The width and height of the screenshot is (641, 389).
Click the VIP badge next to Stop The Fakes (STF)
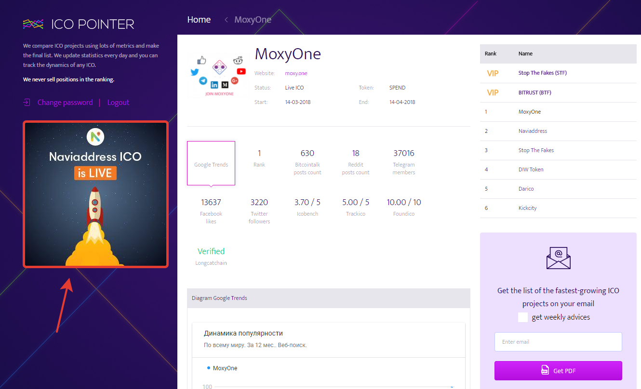click(493, 73)
